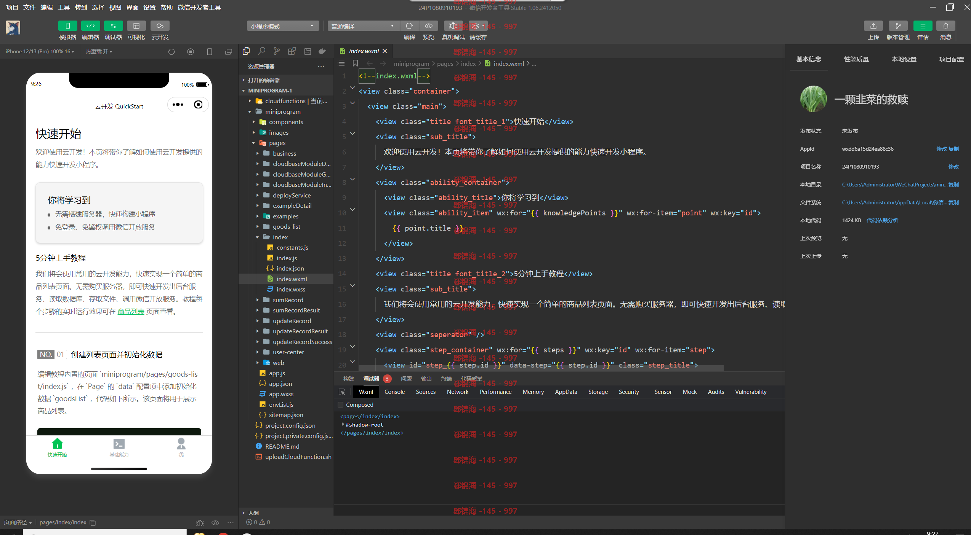Detach the simulator window icon
Screen dimensions: 971x535
228,52
